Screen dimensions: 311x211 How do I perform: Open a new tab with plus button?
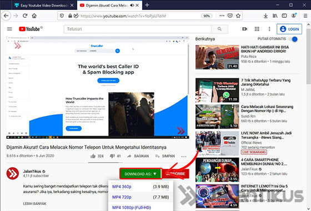[x=147, y=5]
